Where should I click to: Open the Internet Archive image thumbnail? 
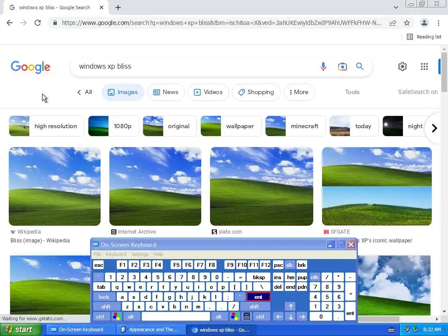pyautogui.click(x=155, y=186)
